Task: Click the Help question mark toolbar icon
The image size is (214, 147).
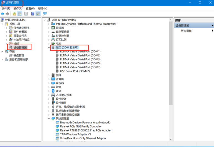Action: click(x=33, y=14)
